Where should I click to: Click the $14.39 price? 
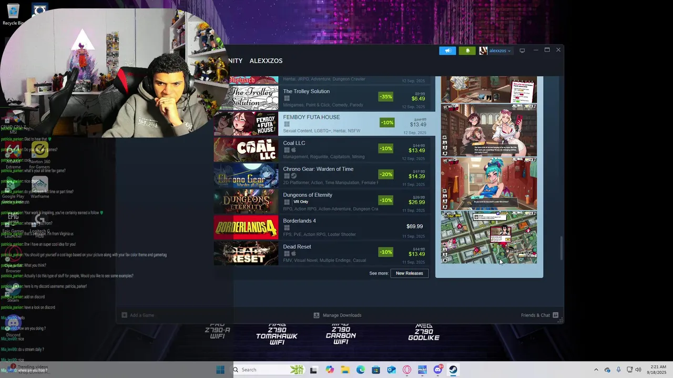click(417, 176)
